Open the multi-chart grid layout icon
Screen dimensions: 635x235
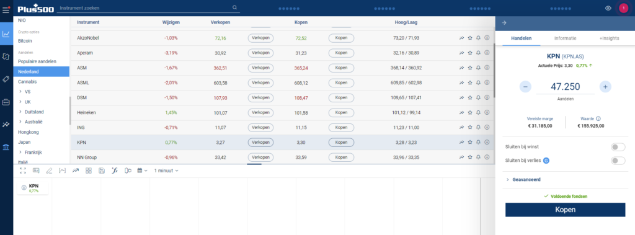(89, 171)
